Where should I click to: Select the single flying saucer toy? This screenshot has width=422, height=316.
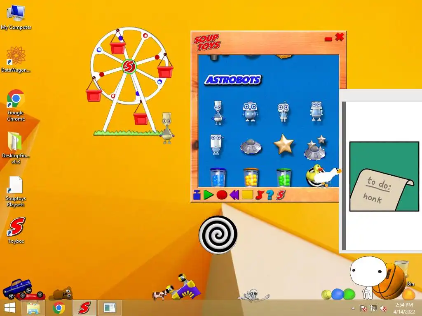(250, 146)
